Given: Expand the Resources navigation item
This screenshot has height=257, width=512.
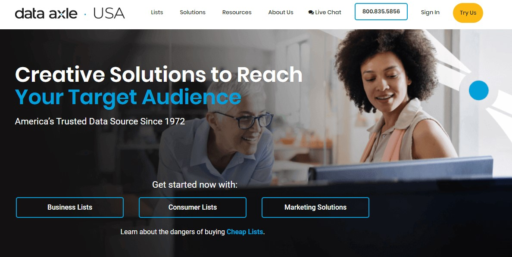Looking at the screenshot, I should pos(237,12).
